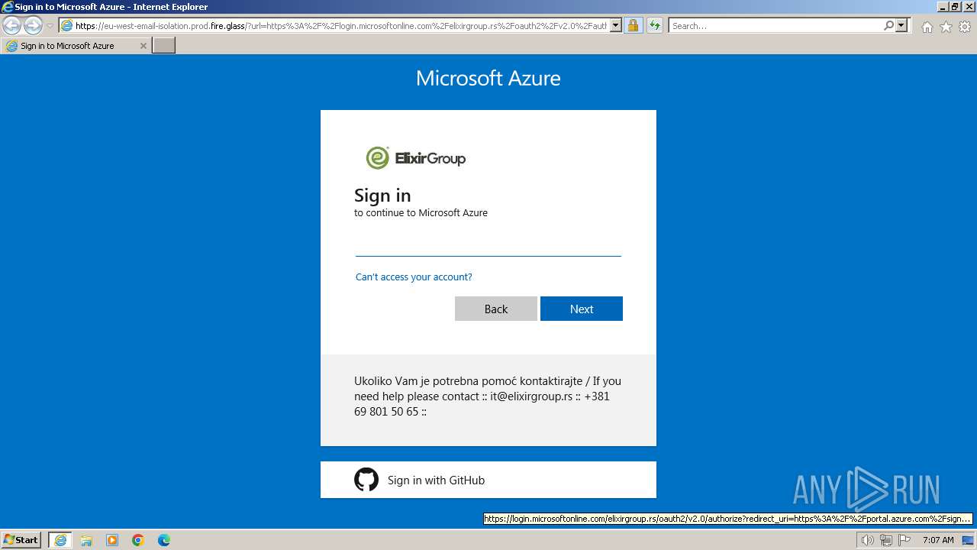Screen dimensions: 977x550
Task: Click the address bar URL field
Action: (334, 26)
